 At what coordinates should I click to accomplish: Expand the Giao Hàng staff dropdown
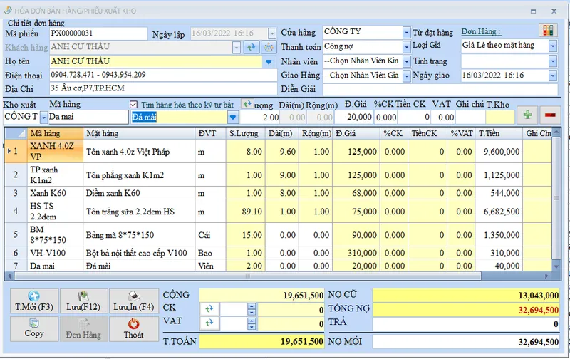click(x=406, y=76)
